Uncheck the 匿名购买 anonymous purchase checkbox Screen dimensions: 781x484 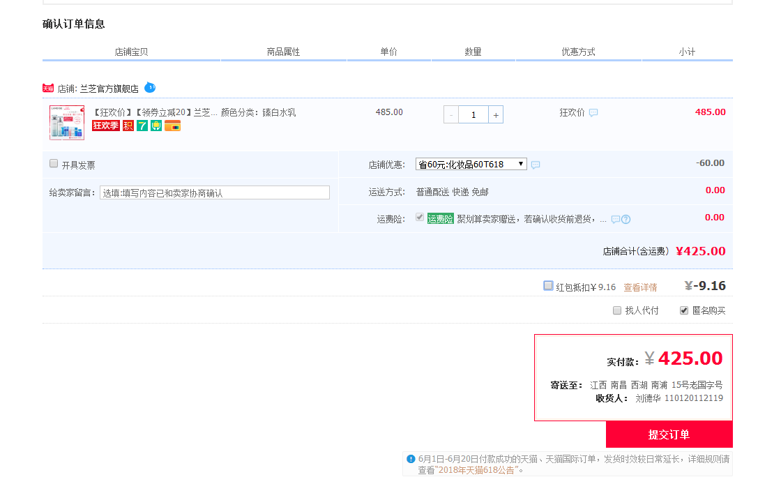click(684, 310)
